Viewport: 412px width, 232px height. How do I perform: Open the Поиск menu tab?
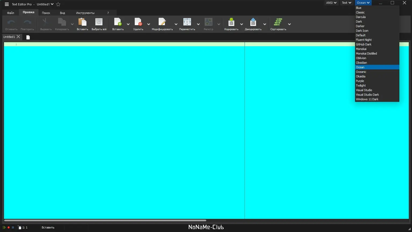[x=46, y=13]
